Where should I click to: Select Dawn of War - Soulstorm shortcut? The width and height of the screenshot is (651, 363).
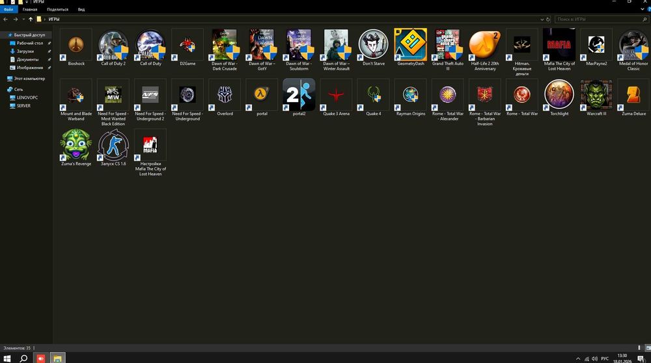pos(299,44)
